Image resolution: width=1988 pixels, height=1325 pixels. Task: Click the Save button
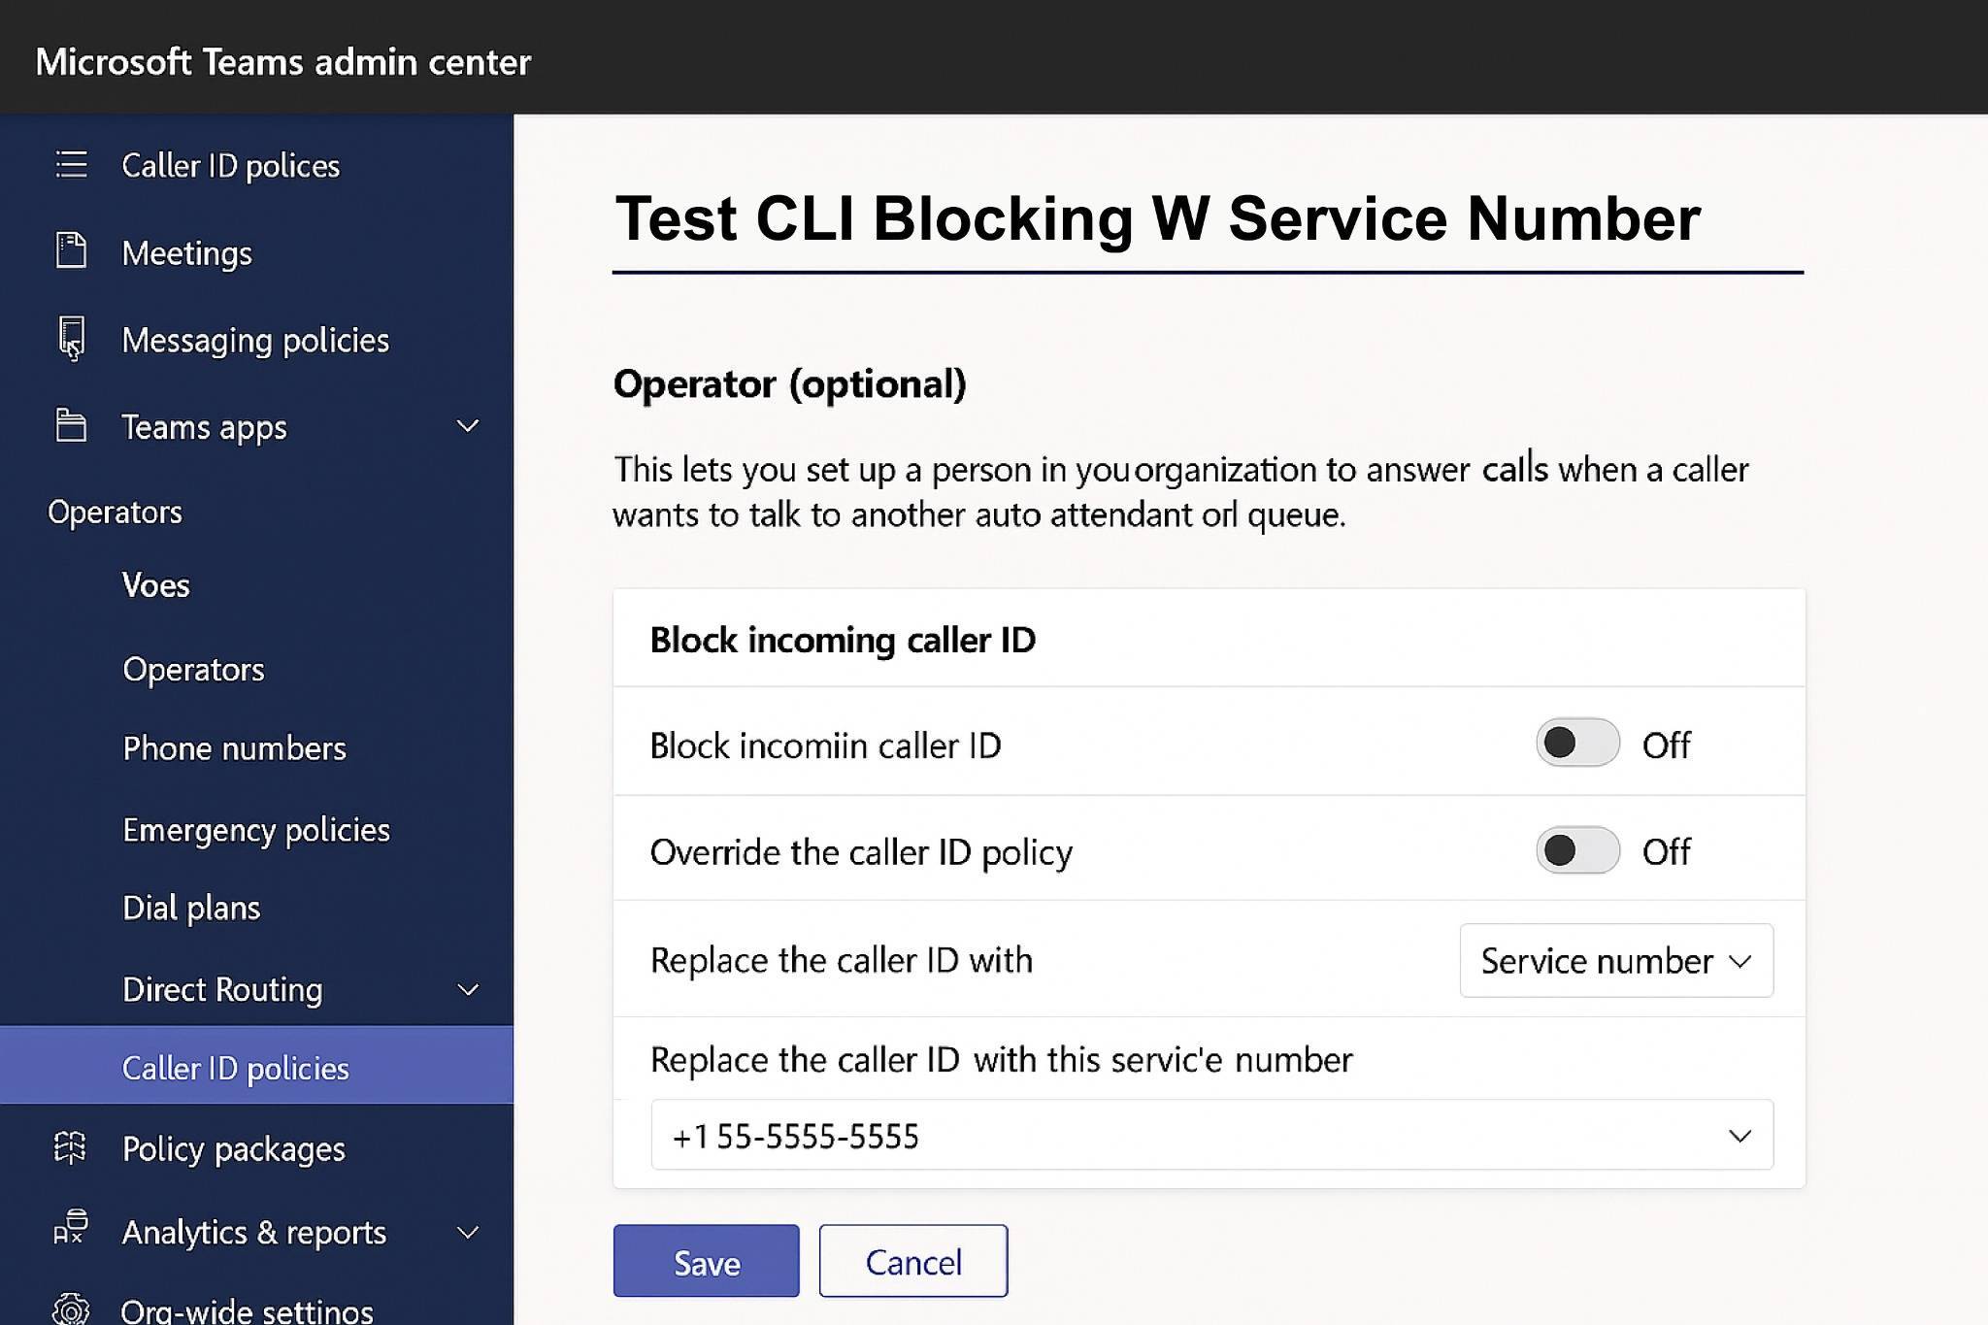(706, 1261)
